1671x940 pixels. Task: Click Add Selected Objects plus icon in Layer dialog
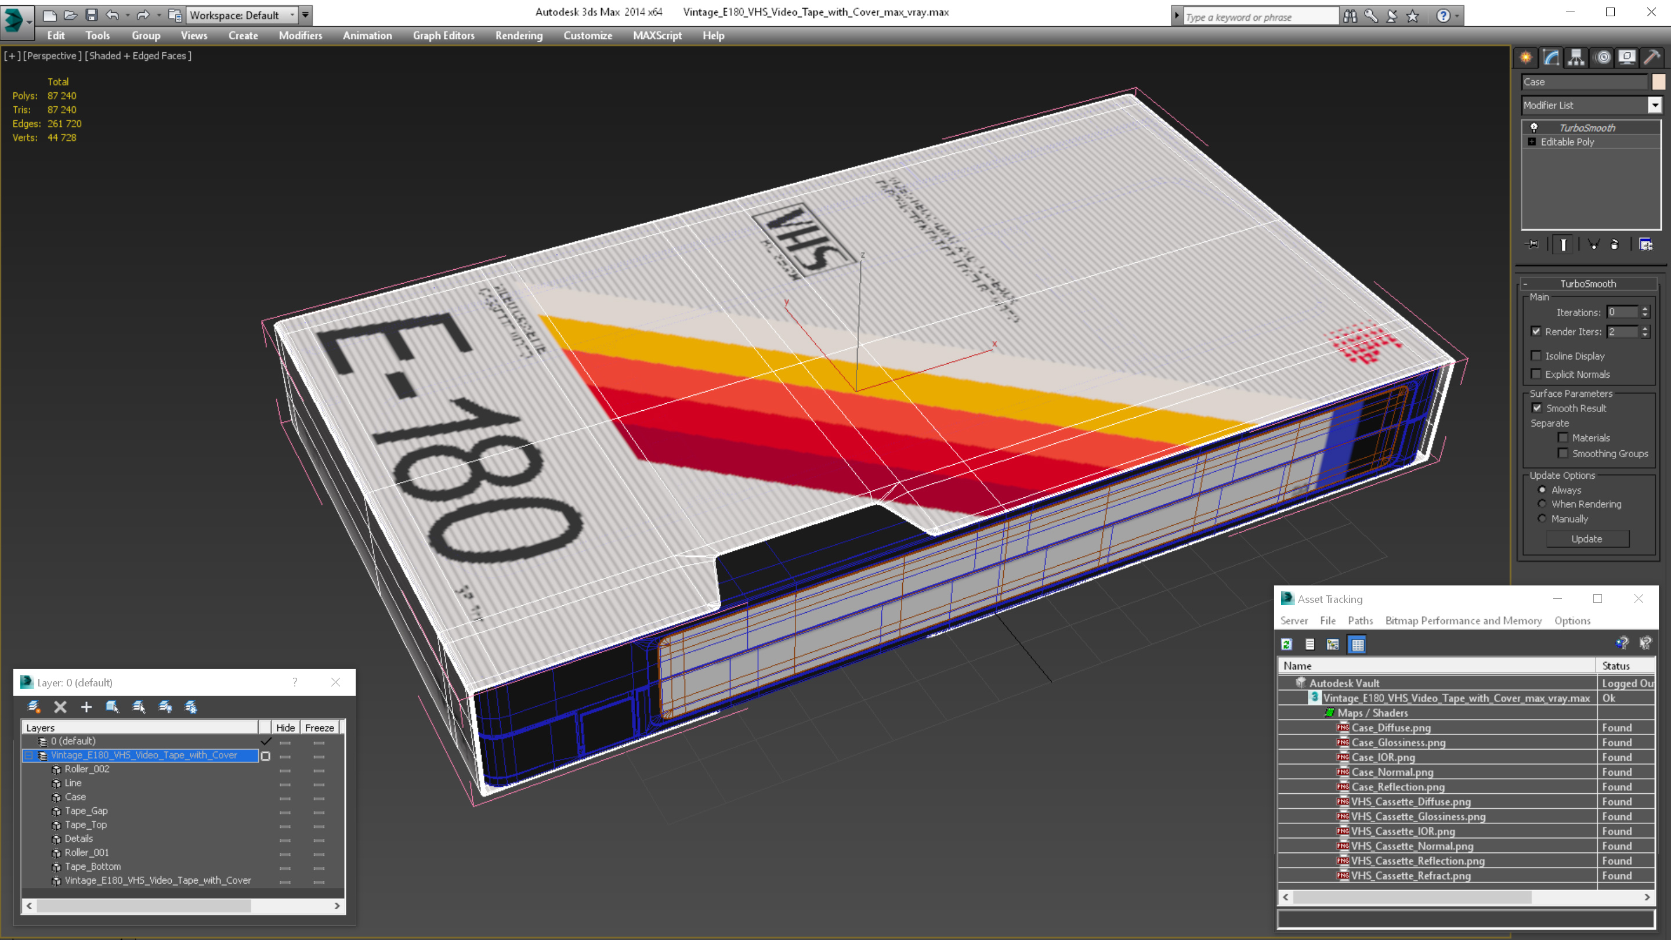click(86, 707)
